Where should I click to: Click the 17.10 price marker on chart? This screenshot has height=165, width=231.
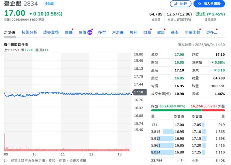pos(139,92)
